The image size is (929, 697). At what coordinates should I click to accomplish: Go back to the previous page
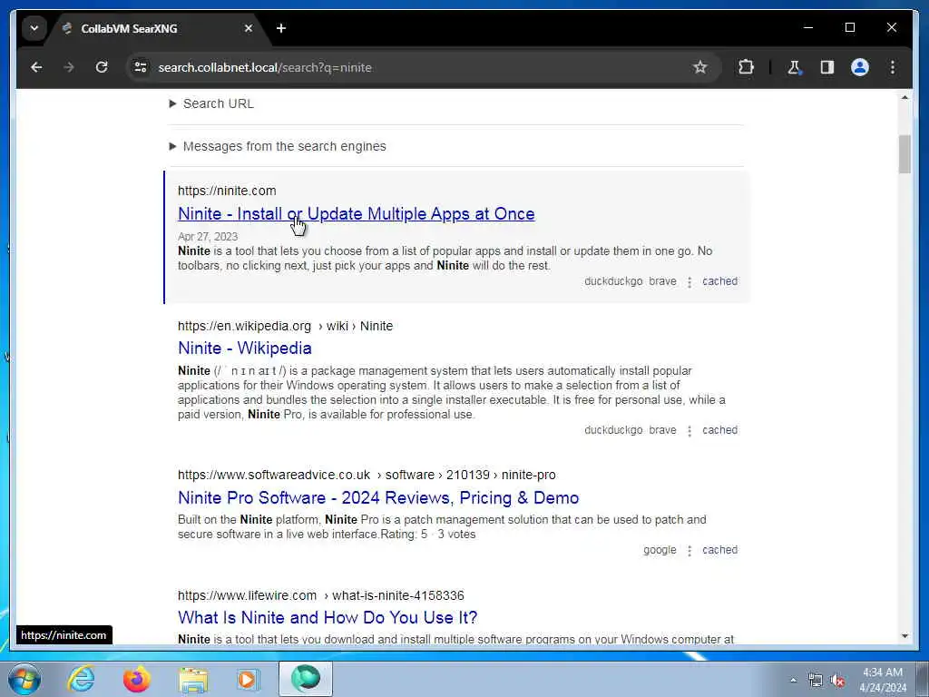[36, 67]
